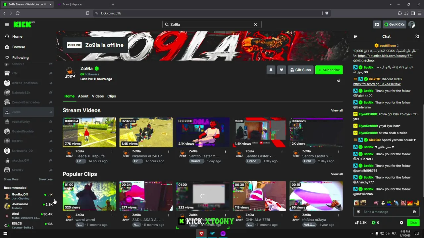Open the browser media control music icon
This screenshot has width=424, height=238.
pos(406,13)
